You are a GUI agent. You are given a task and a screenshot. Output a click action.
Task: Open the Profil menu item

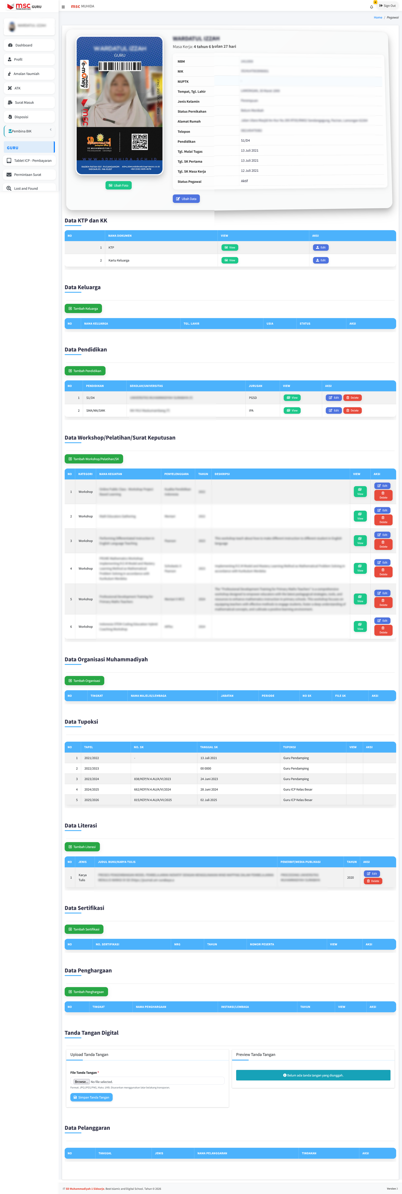pyautogui.click(x=18, y=59)
